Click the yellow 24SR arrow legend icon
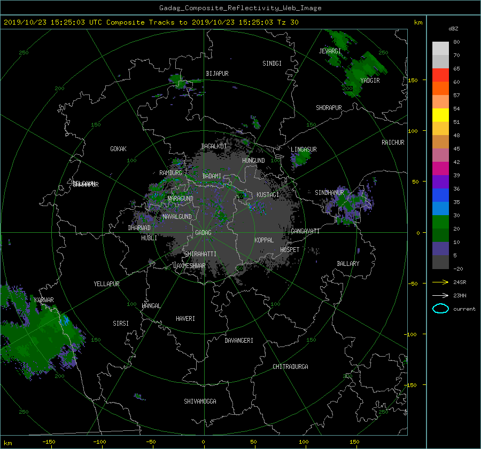The image size is (481, 449). click(440, 282)
